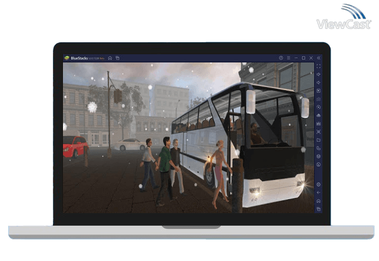This screenshot has height=261, width=379.
Task: Open the stacked layers icon in the sidebar
Action: click(319, 156)
